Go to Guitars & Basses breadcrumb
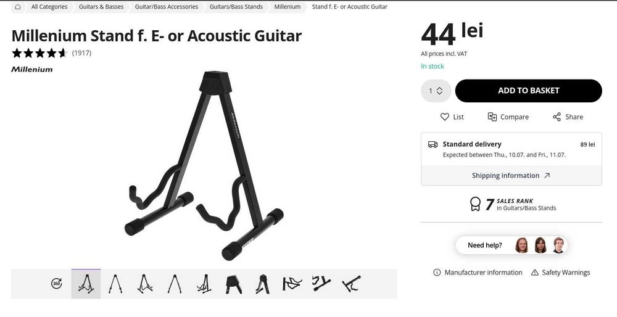The image size is (617, 317). pyautogui.click(x=101, y=7)
